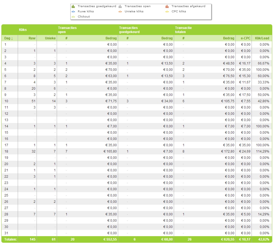Screen dimensions: 275x246
Task: Sort by the Klik/Lead column header
Action: tap(262, 38)
